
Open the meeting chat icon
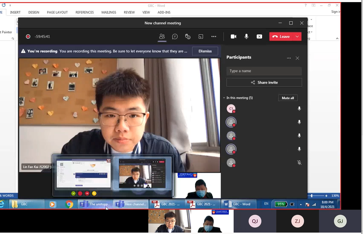pos(175,36)
